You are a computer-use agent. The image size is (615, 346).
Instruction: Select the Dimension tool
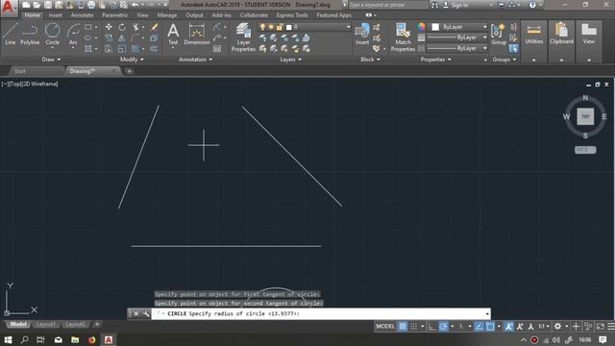coord(197,35)
